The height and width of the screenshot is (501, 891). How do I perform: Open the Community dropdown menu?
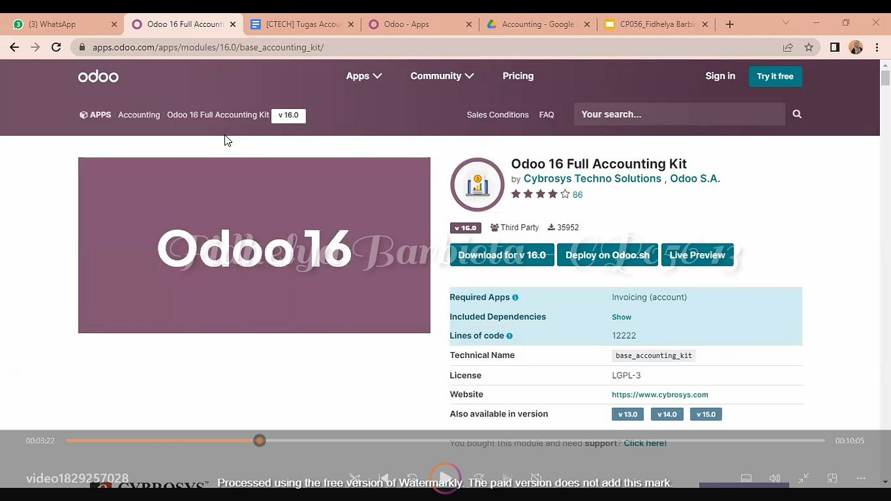point(441,75)
